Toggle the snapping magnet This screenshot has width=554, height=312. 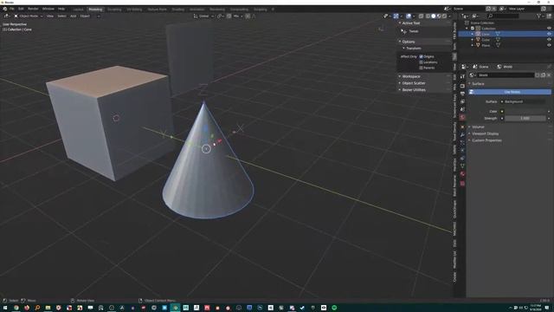(229, 16)
